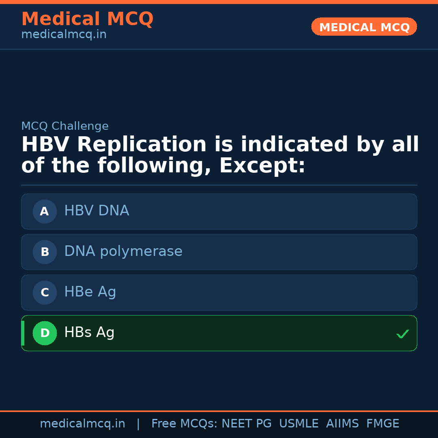
Task: Open the medicalmcq.in link in the footer
Action: (x=82, y=424)
